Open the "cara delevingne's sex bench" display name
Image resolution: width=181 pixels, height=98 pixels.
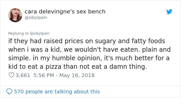tap(65, 12)
